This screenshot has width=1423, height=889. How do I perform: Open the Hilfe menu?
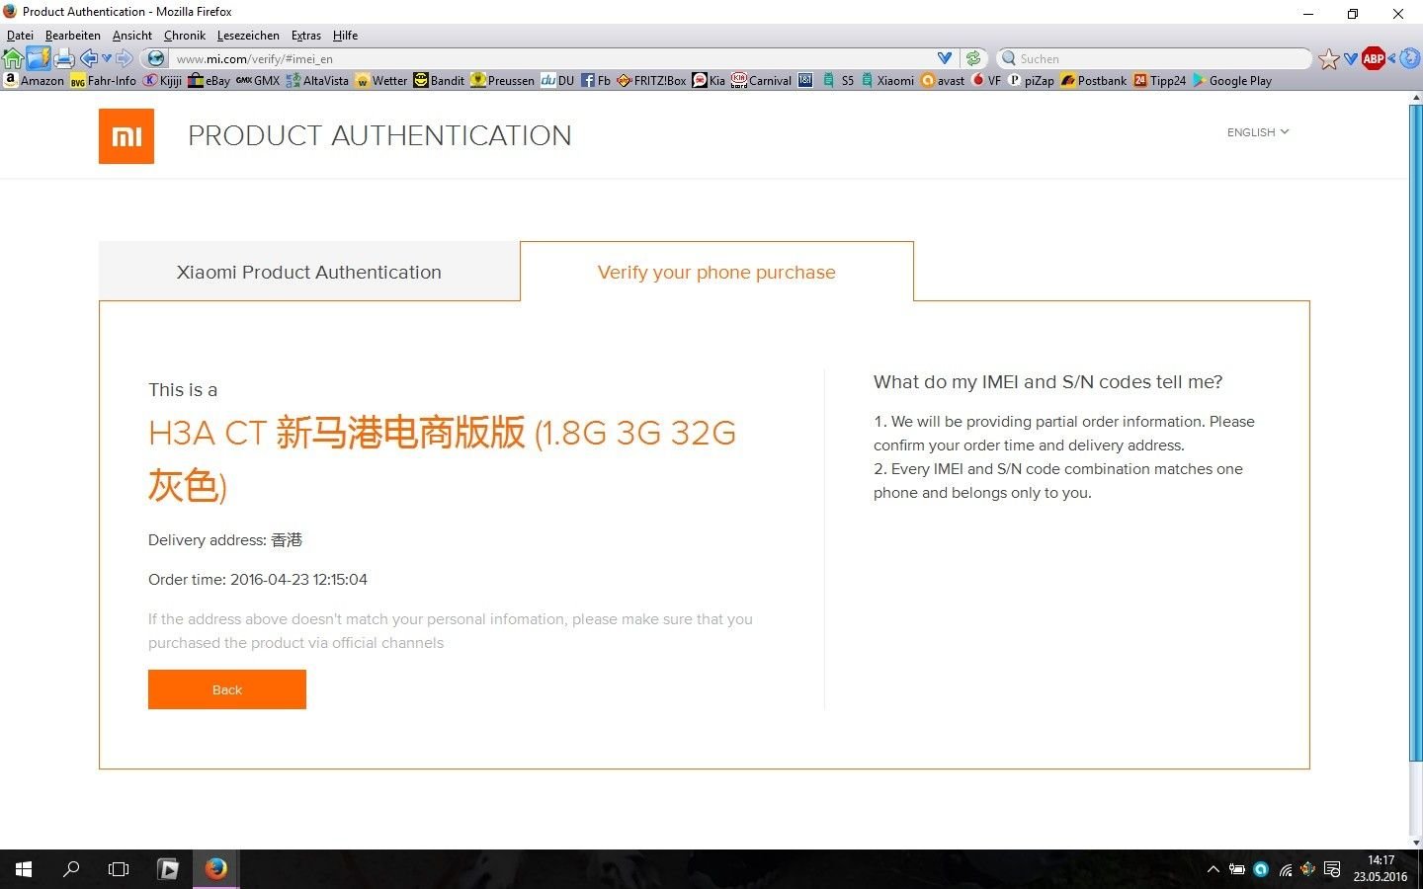[345, 35]
